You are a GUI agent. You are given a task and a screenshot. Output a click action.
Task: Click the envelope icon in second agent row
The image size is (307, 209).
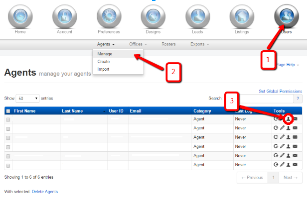[x=295, y=128]
